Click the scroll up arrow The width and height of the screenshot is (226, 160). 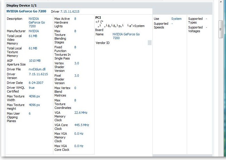click(x=221, y=2)
